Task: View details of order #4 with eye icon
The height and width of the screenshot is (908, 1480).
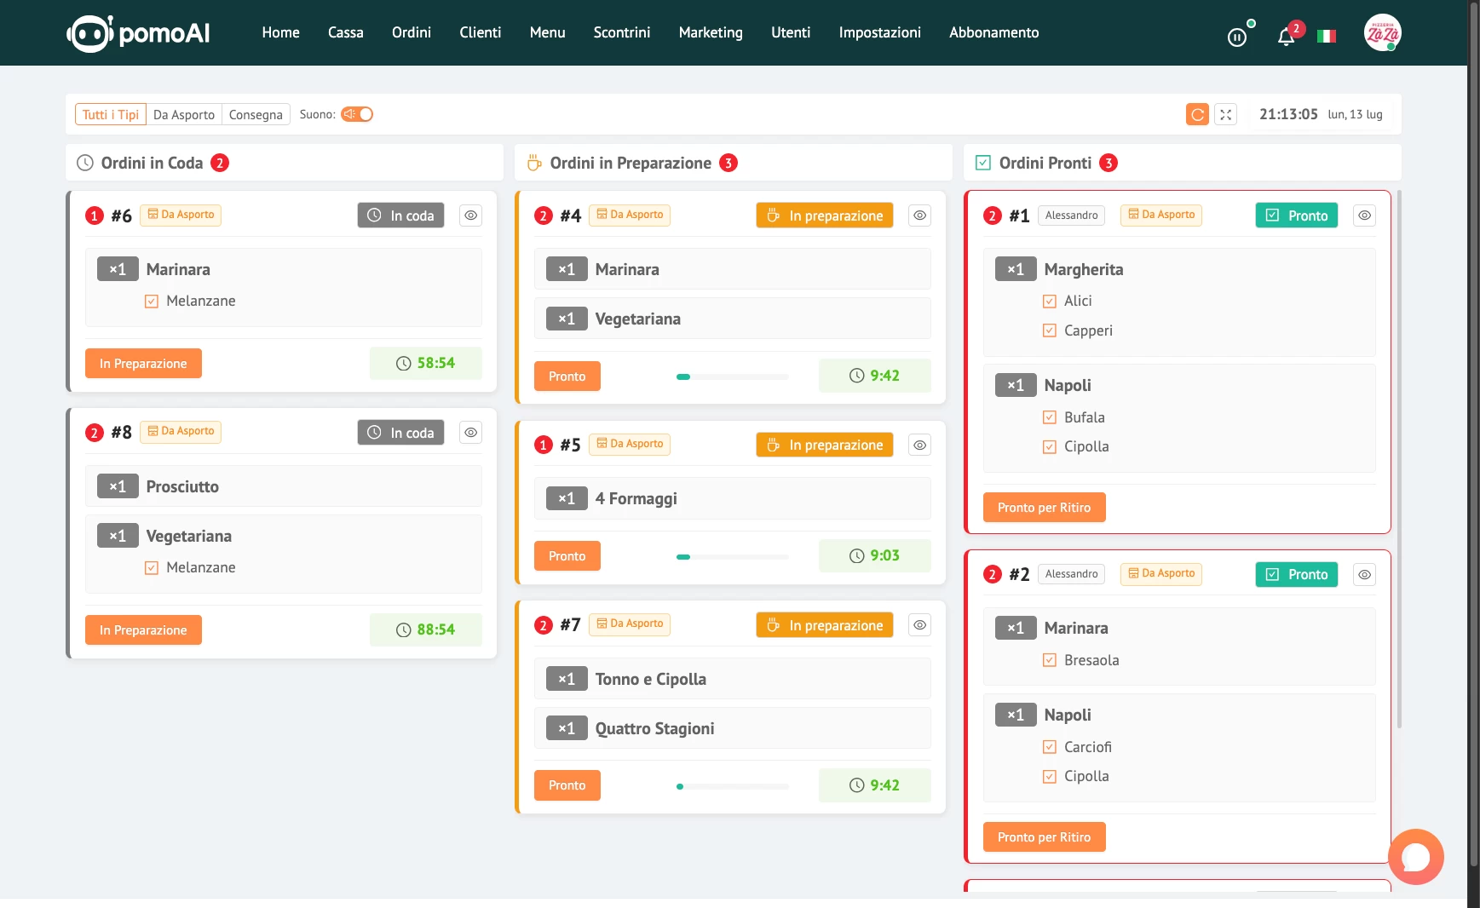Action: point(920,216)
